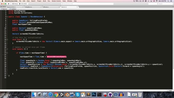This screenshot has width=174, height=98.
Task: Open the Tools menu
Action: 64,1
